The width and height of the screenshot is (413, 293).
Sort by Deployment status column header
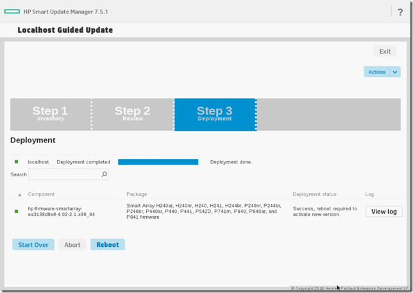[x=314, y=194]
